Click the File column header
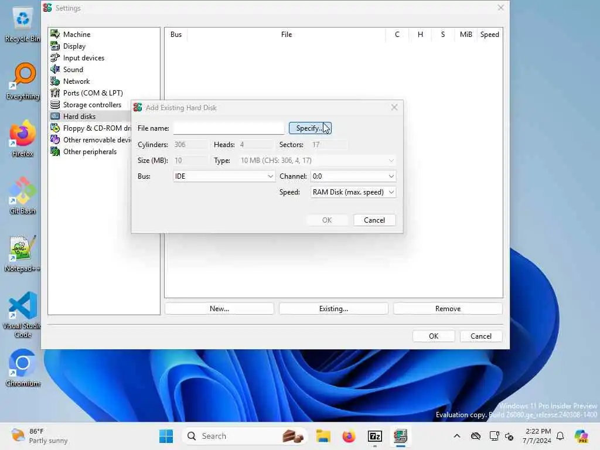The image size is (600, 450). click(286, 35)
